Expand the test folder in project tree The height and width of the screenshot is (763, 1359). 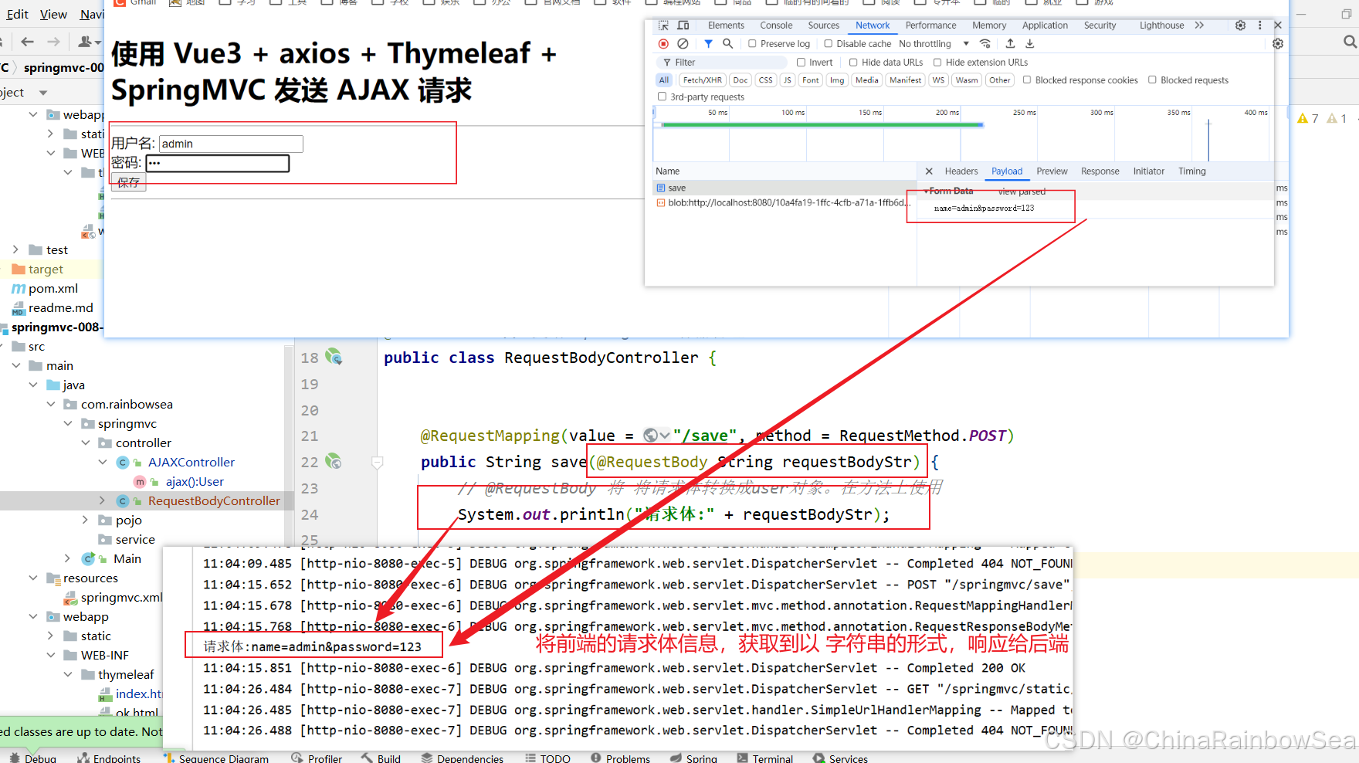click(15, 249)
